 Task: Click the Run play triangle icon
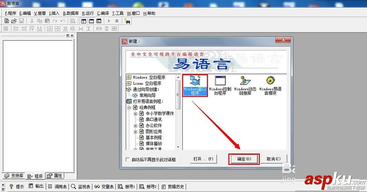pos(109,21)
